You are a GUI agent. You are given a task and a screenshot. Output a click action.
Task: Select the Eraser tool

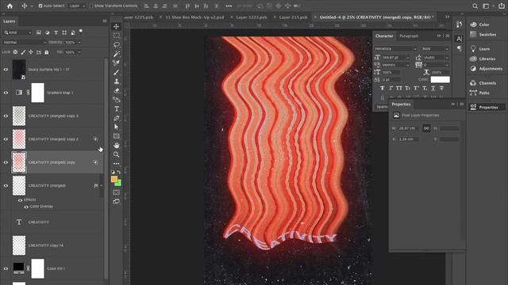(117, 91)
